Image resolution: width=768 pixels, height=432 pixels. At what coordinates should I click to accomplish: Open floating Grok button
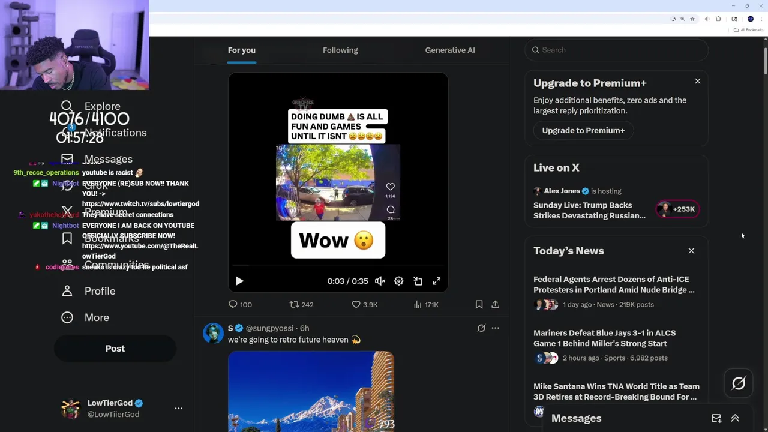click(x=739, y=383)
